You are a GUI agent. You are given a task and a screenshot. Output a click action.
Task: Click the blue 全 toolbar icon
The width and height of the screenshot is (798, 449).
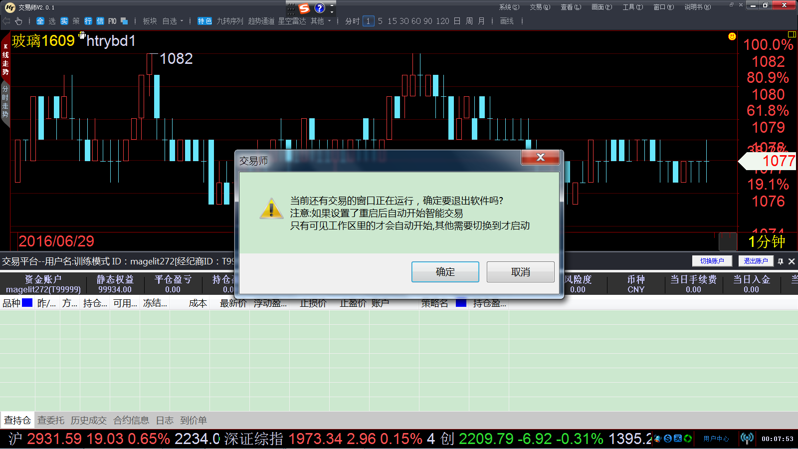pos(40,21)
